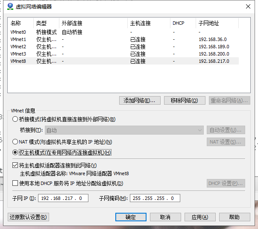This screenshot has width=258, height=229.
Task: Select the VMnet2 row
Action: (x=124, y=47)
